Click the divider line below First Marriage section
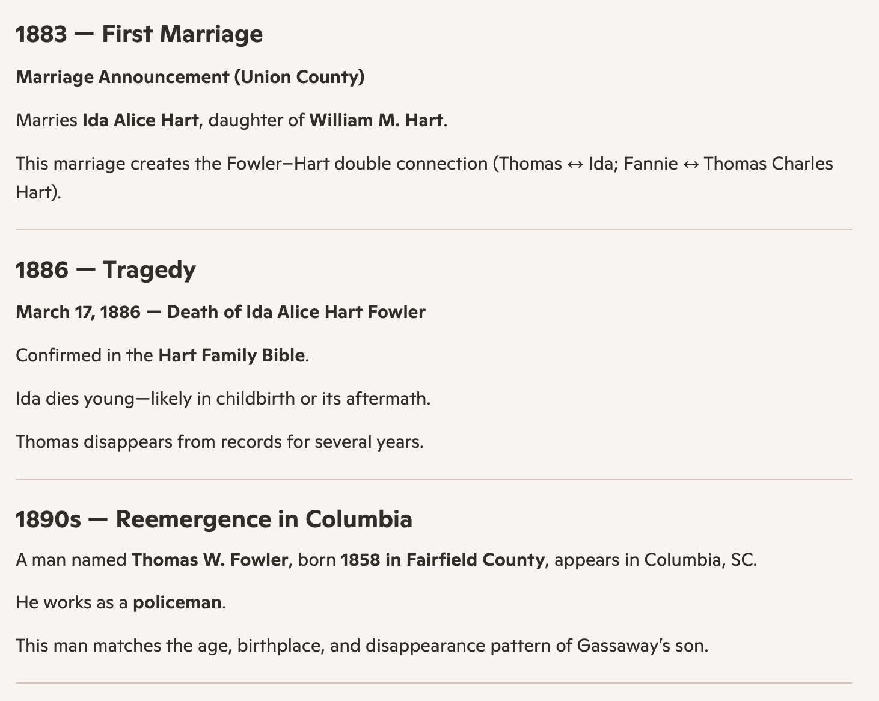 [433, 230]
